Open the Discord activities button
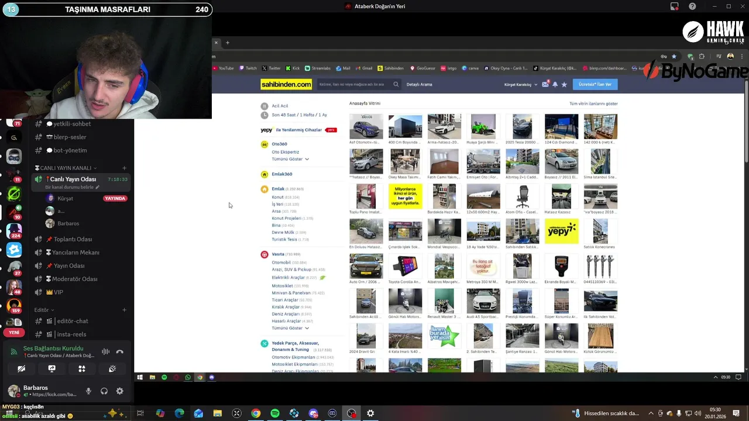Screen dimensions: 749x421 tap(82, 369)
